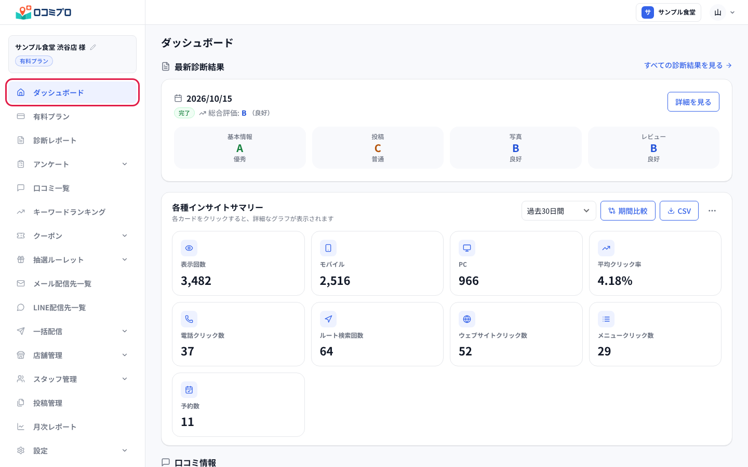Click the list icon on メニュークリック数 card
The height and width of the screenshot is (467, 748).
(x=606, y=319)
